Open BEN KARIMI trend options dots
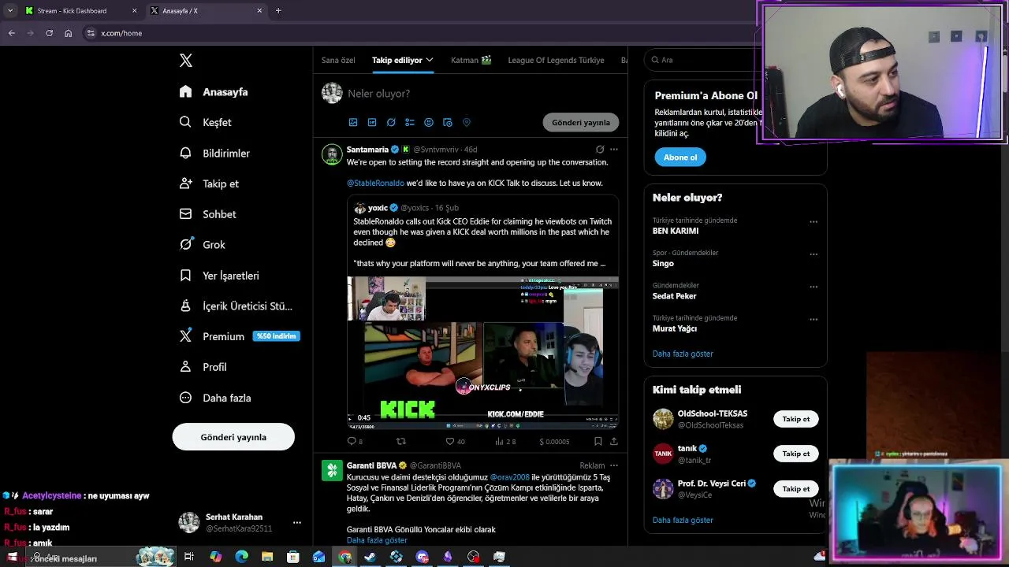The image size is (1009, 567). pyautogui.click(x=814, y=222)
